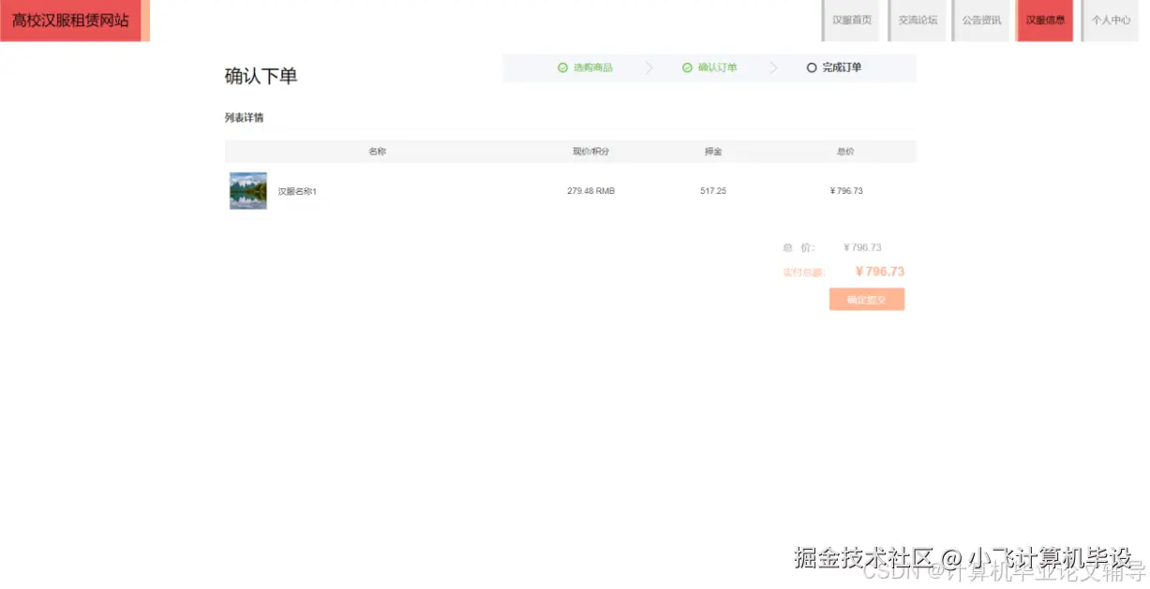Click the 汉服名称1 product name
The image size is (1150, 589).
(x=297, y=192)
